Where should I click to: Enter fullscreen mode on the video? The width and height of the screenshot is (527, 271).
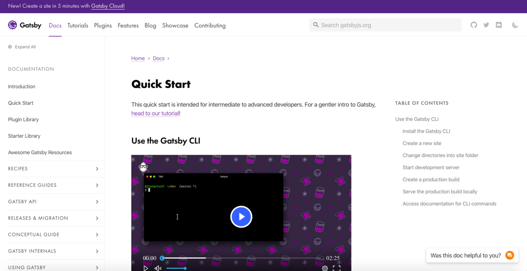click(336, 268)
